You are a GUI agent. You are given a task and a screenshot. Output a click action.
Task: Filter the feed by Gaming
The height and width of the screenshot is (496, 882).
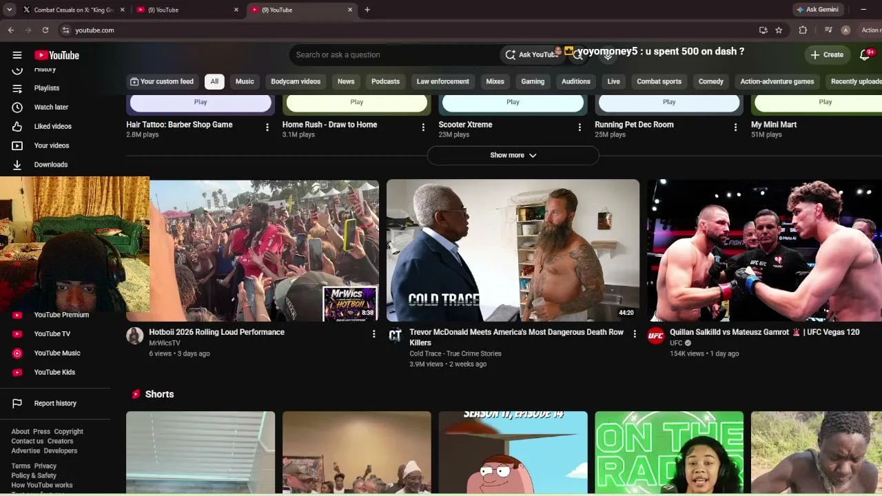tap(533, 81)
